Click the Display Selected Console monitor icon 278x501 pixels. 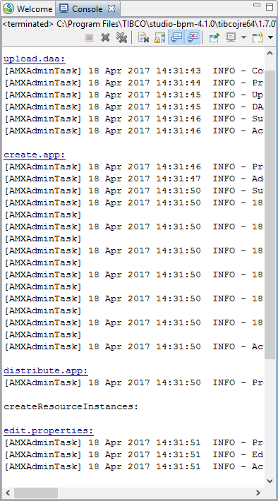pos(231,37)
